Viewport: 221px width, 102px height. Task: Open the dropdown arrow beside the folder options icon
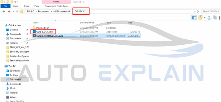coord(204,18)
